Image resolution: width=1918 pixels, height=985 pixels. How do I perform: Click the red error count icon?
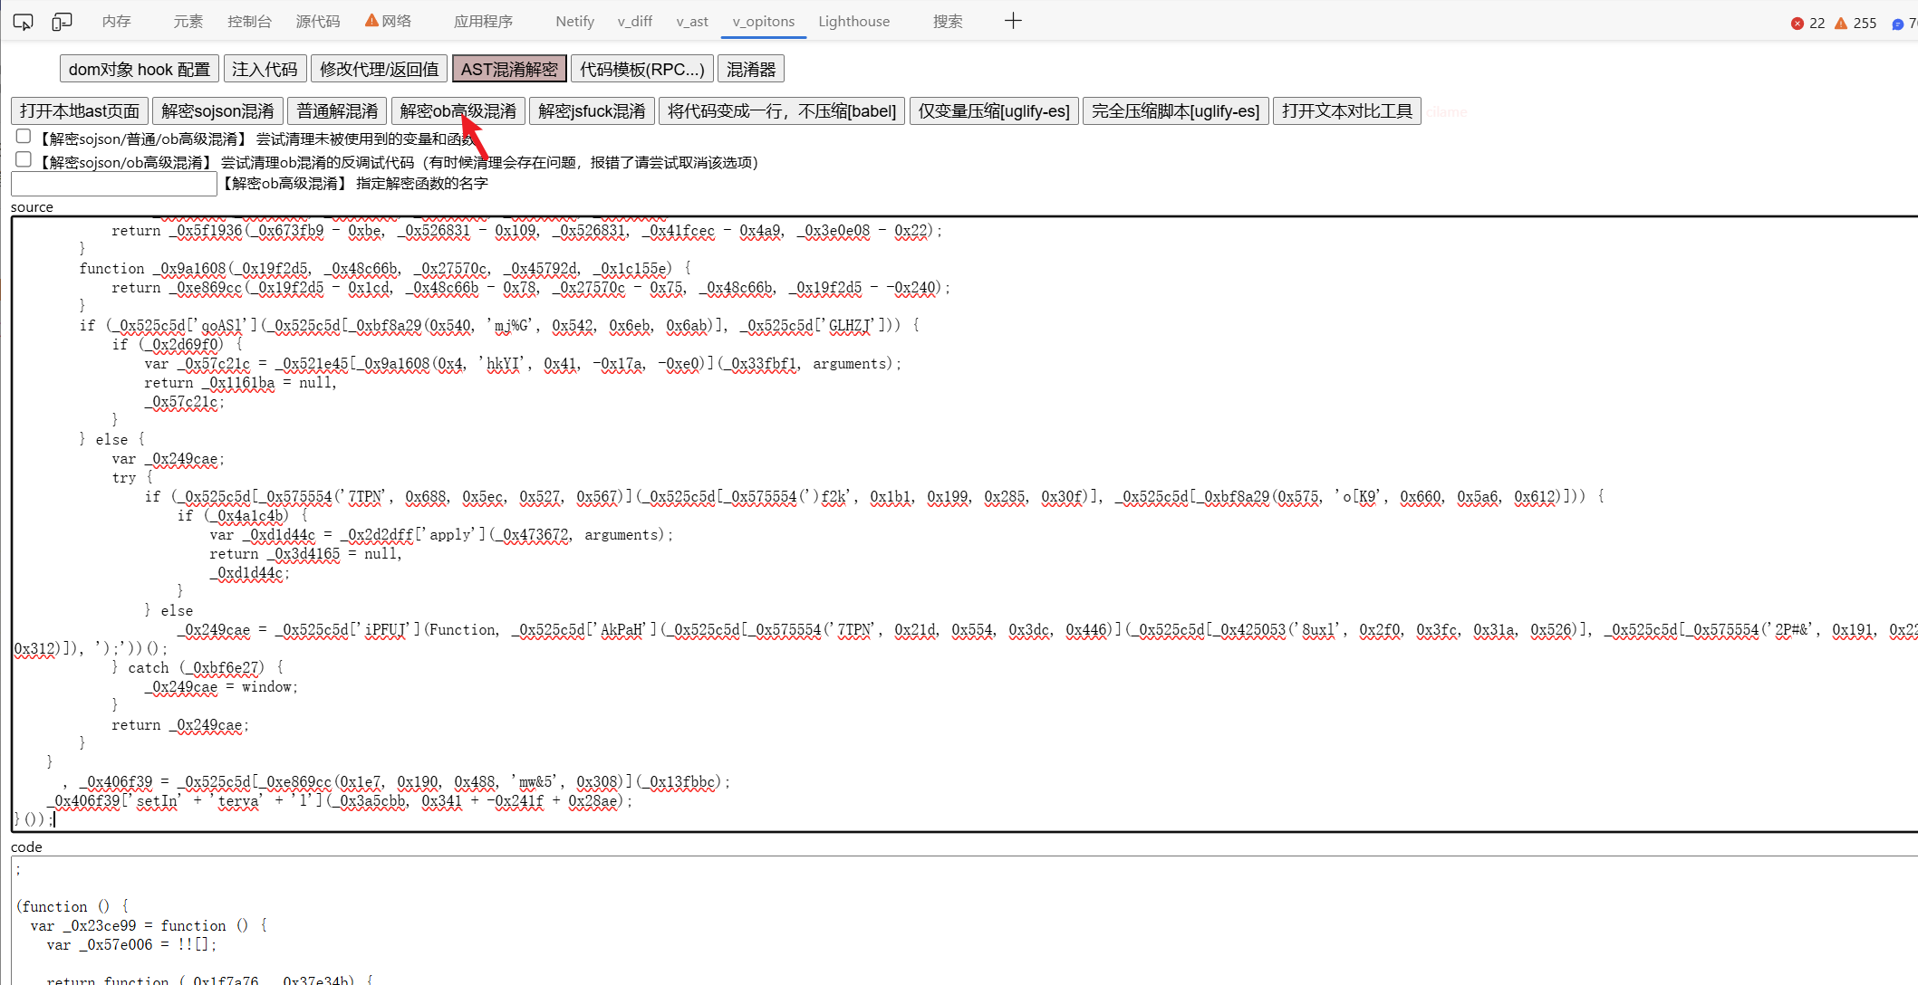tap(1798, 24)
